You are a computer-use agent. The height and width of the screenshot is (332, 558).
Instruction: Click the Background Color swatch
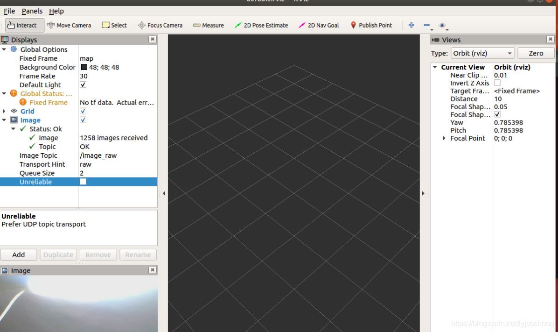[x=84, y=67]
